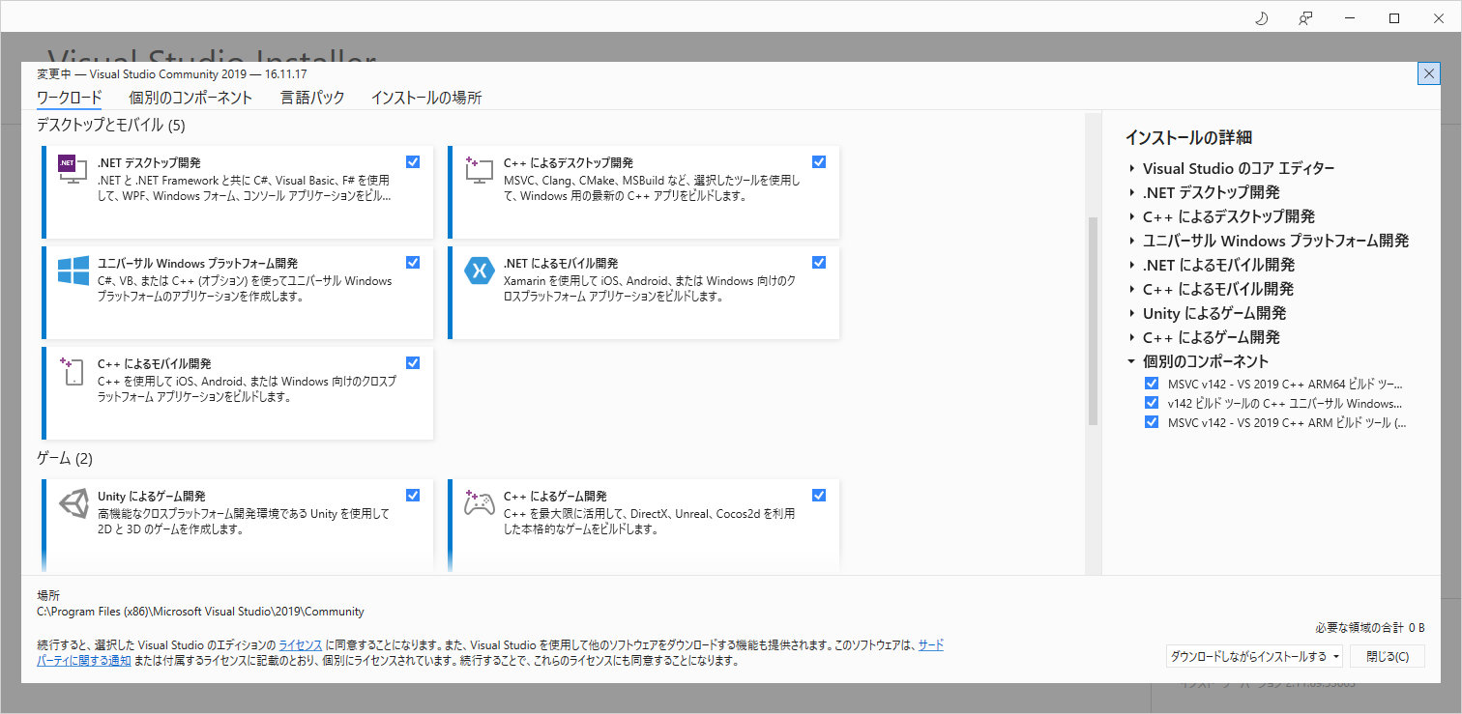Image resolution: width=1462 pixels, height=714 pixels.
Task: Click the Universal Windows Platform logo icon
Action: pyautogui.click(x=73, y=271)
